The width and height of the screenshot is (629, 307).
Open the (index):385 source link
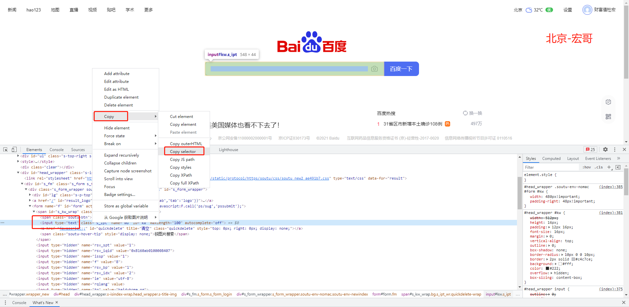[x=611, y=187]
